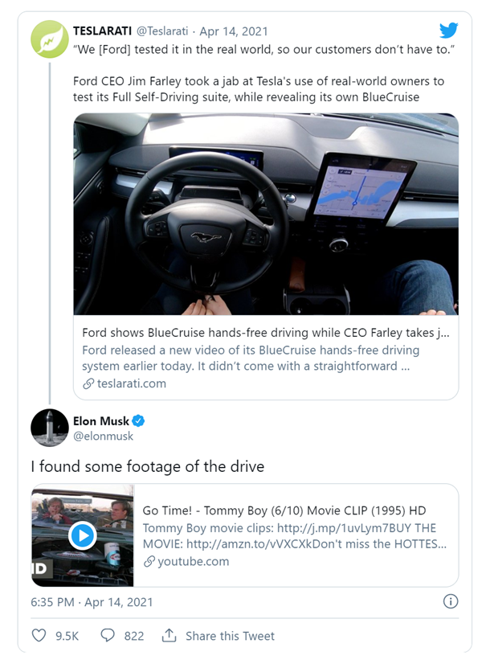
Task: Click the Twitter bird logo
Action: [x=449, y=31]
